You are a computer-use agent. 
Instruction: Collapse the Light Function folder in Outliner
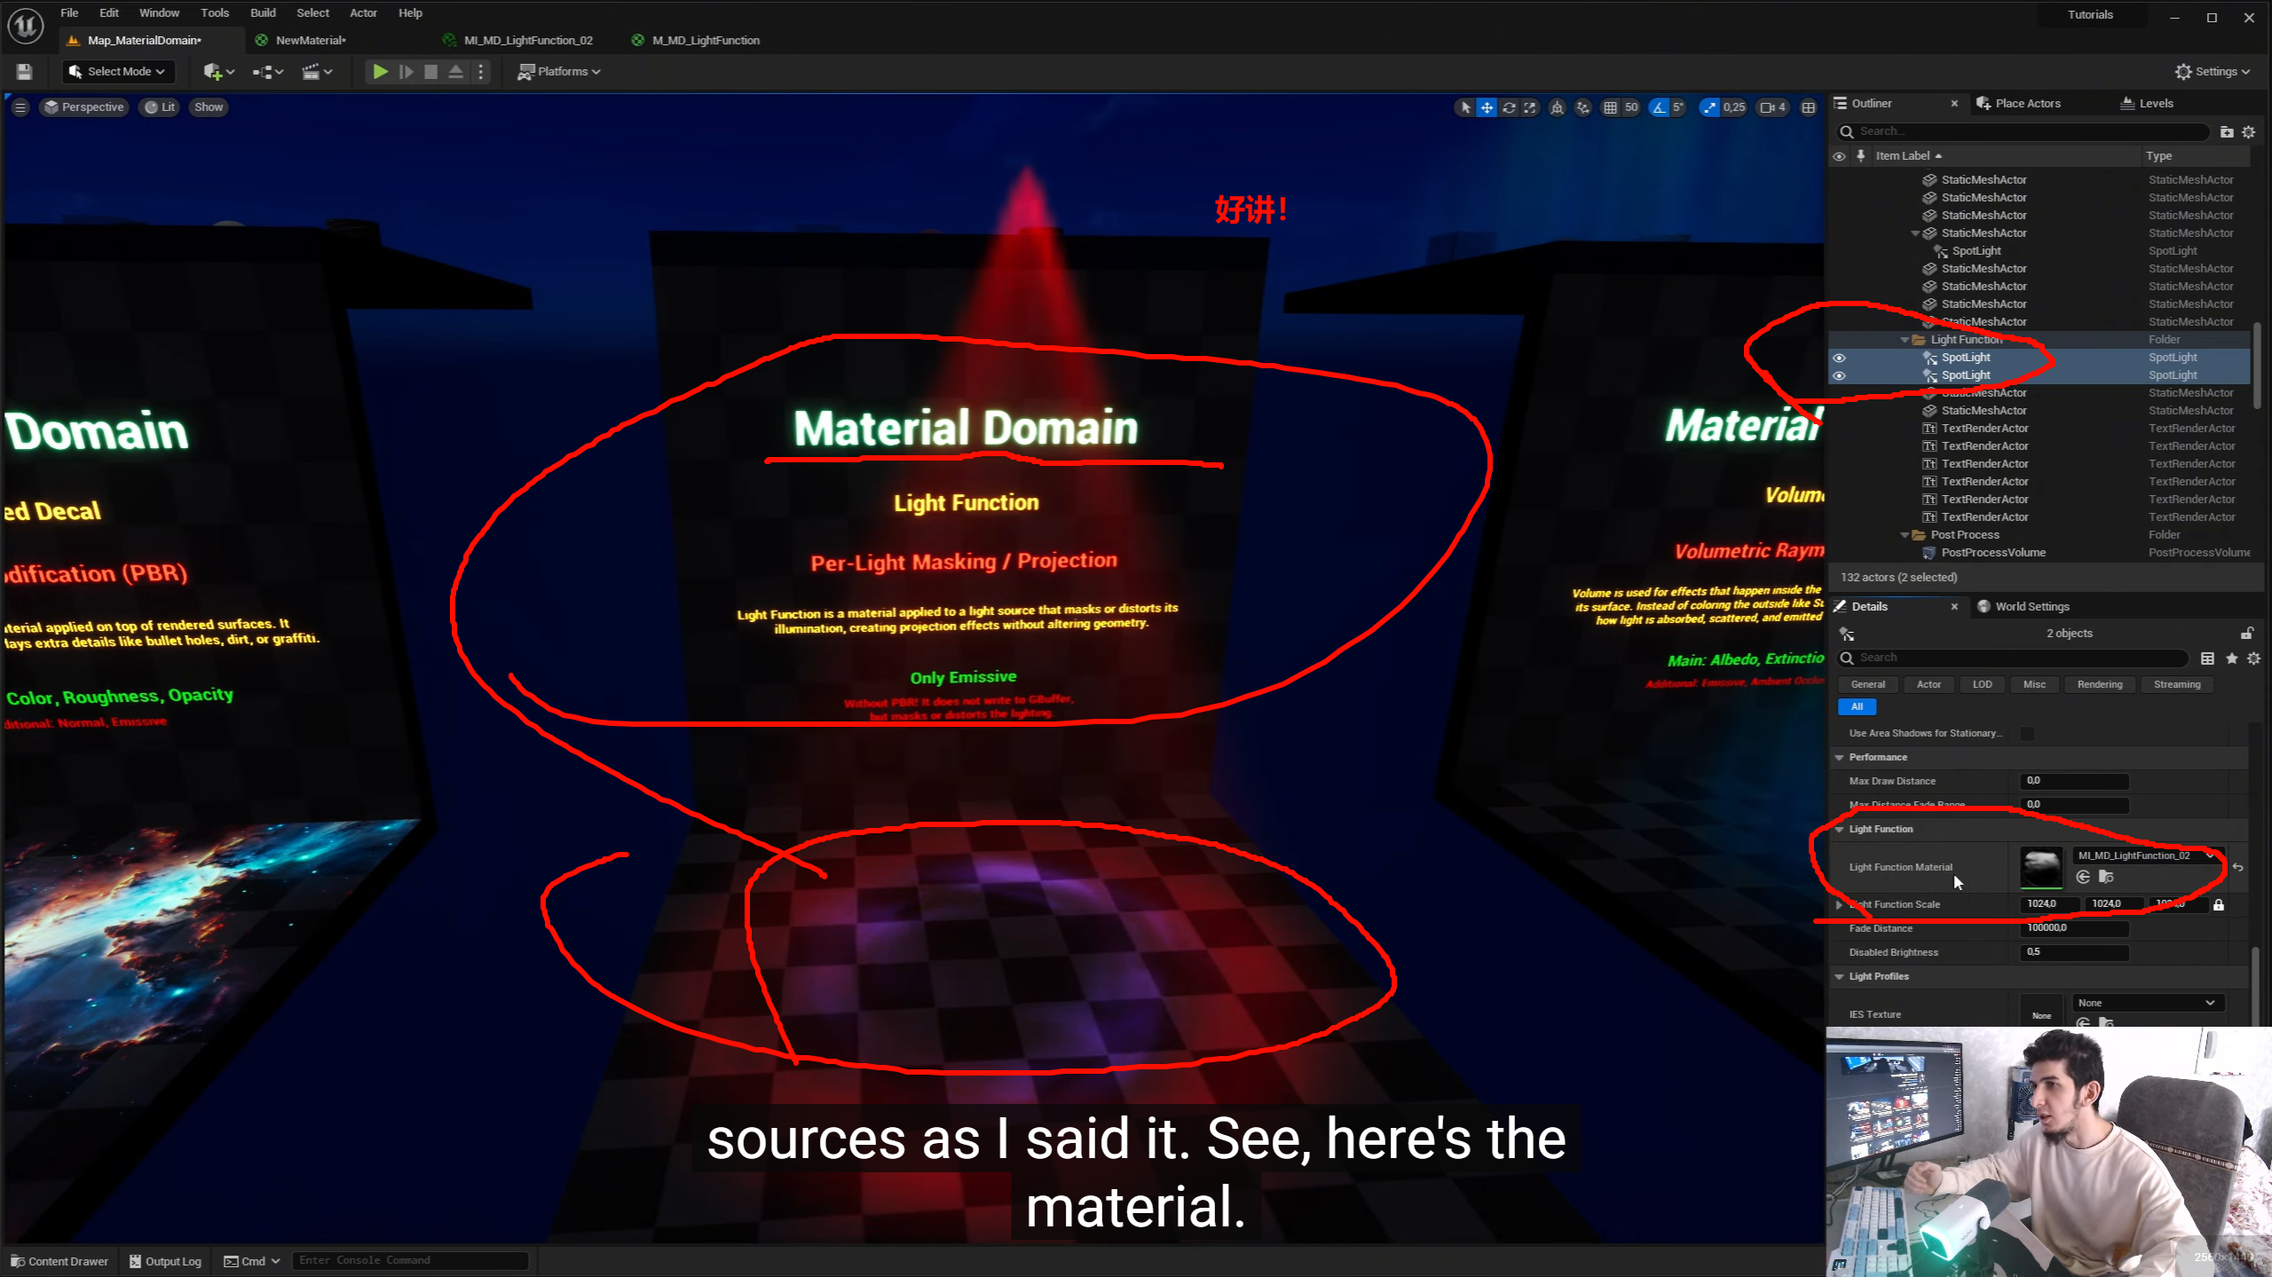(x=1905, y=340)
